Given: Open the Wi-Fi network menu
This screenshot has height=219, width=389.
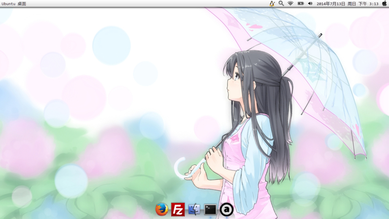Looking at the screenshot, I should tap(290, 4).
